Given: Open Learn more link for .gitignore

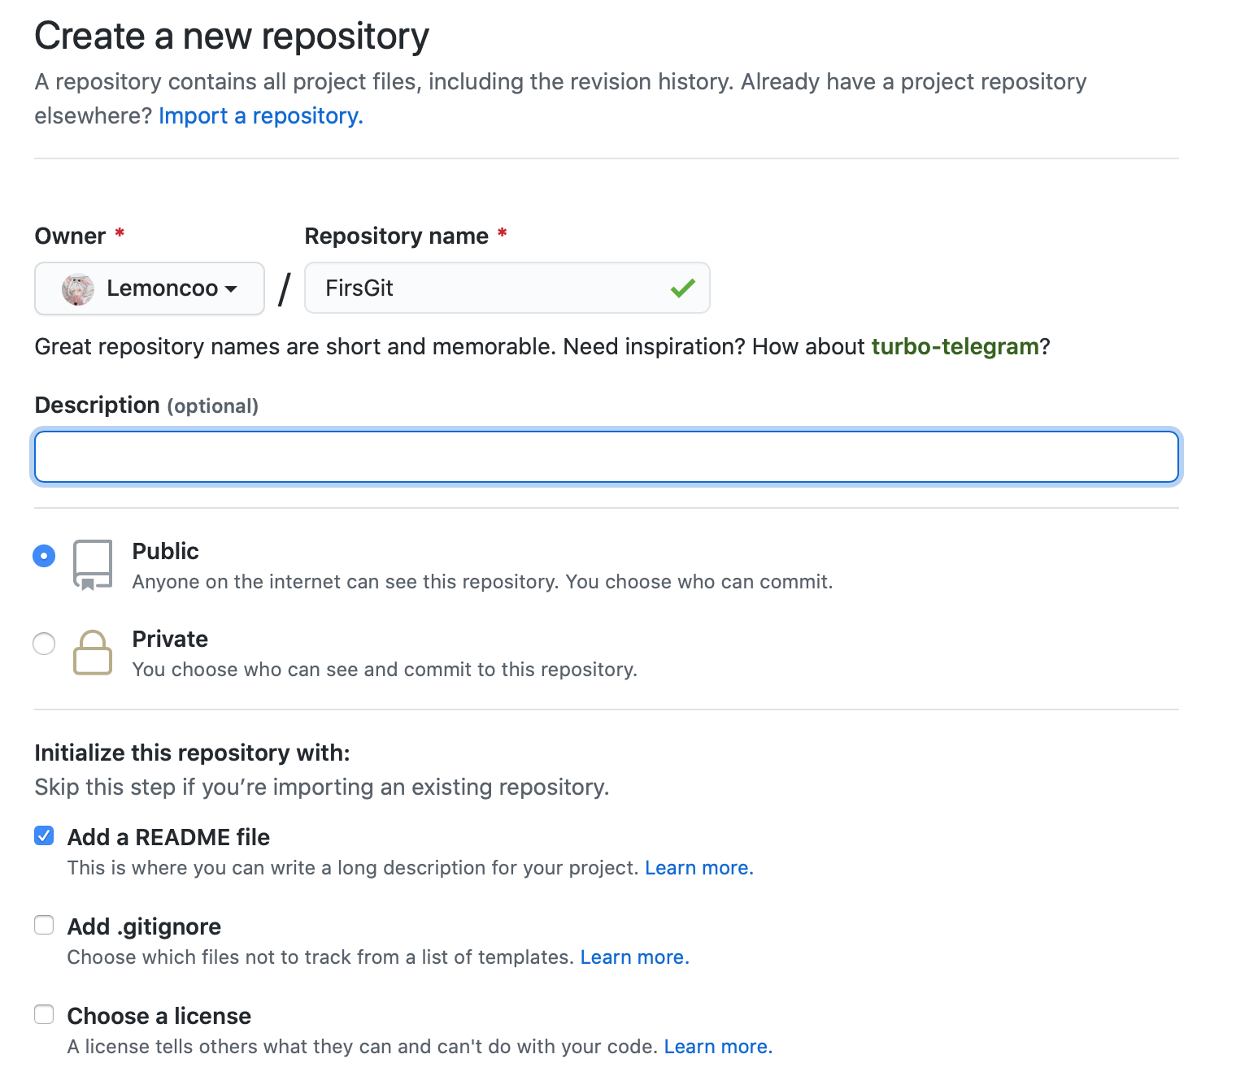Looking at the screenshot, I should pyautogui.click(x=634, y=957).
